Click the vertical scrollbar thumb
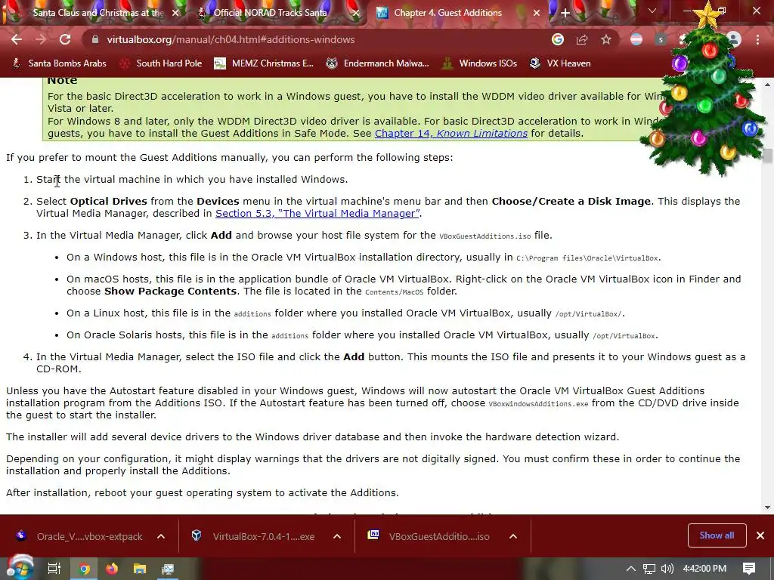Image resolution: width=774 pixels, height=580 pixels. [767, 156]
